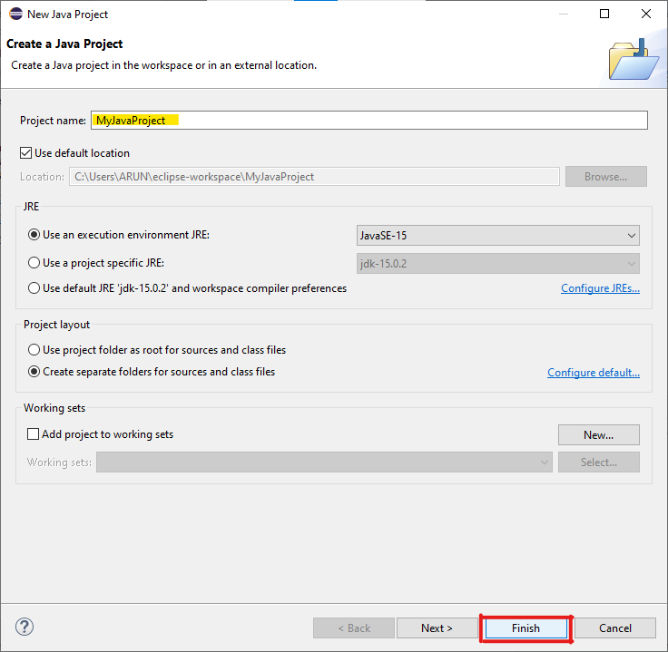668x652 pixels.
Task: Open the Configure default link
Action: [594, 373]
